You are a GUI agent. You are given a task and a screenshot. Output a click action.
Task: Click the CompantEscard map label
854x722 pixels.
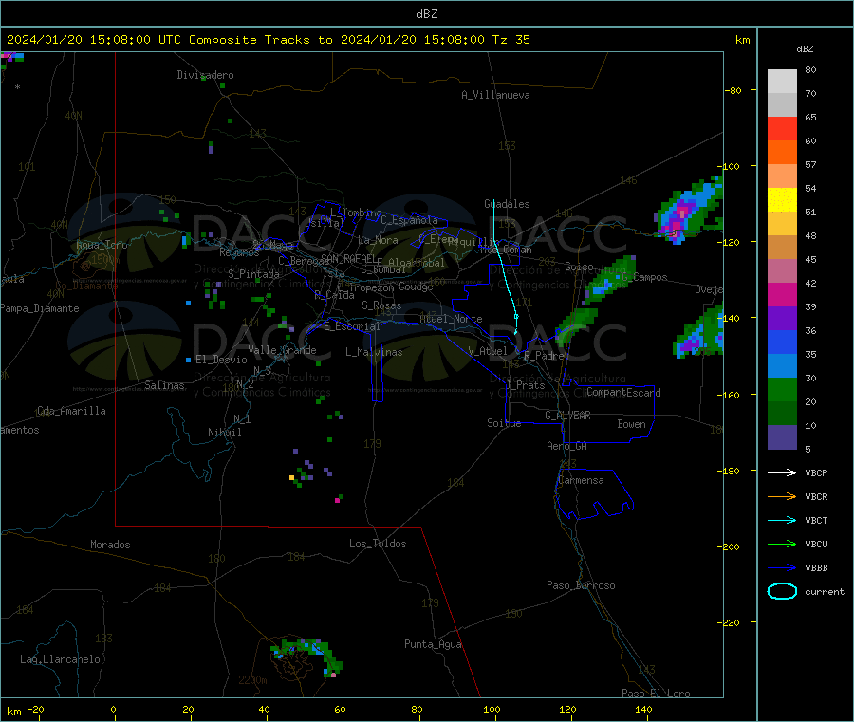coord(623,393)
